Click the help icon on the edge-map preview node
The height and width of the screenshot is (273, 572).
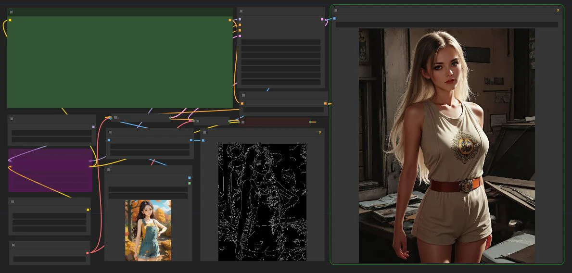[x=319, y=132]
